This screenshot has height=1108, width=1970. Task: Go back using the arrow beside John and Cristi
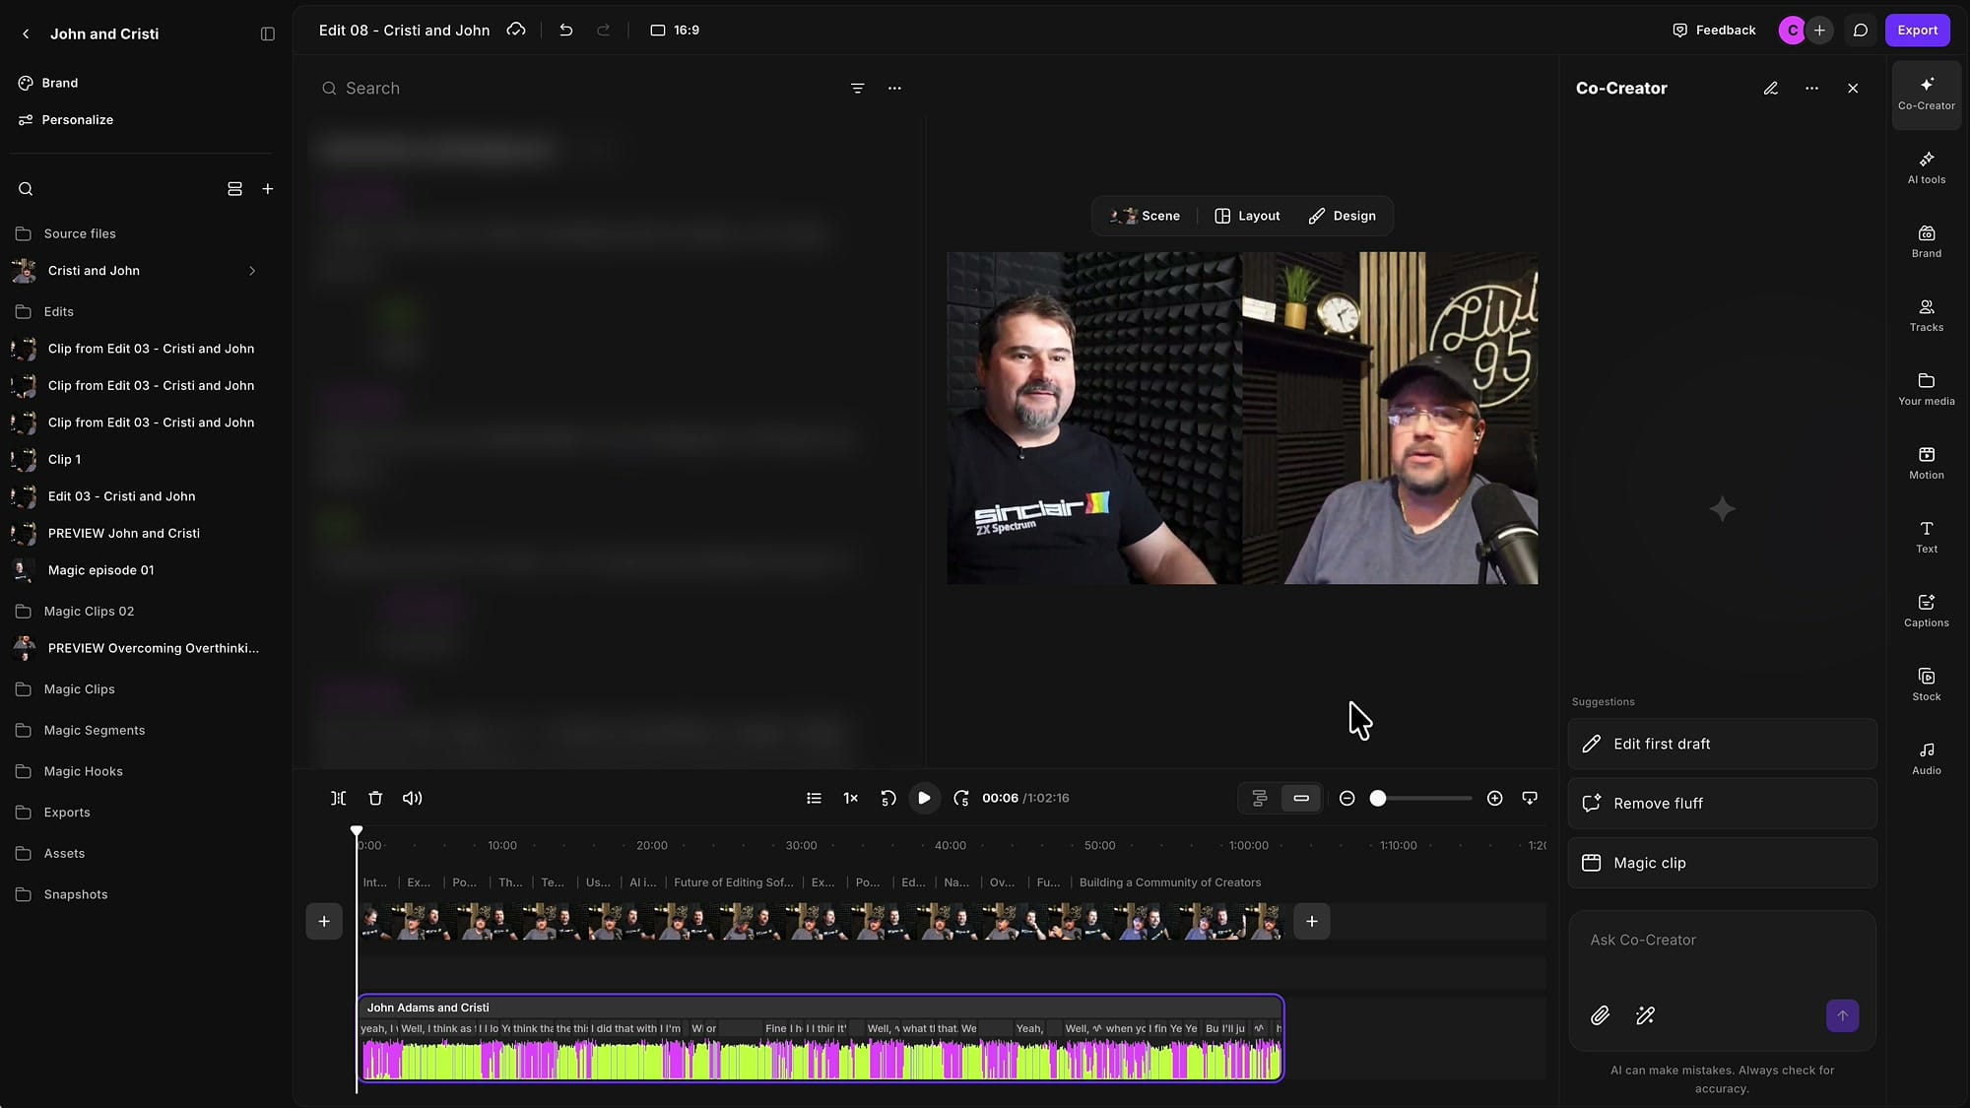coord(26,33)
